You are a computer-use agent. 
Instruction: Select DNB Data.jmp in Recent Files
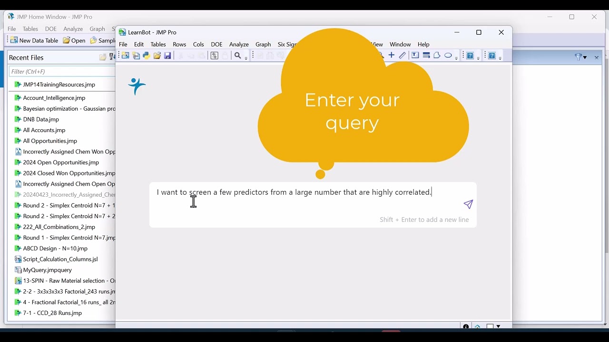coord(41,120)
